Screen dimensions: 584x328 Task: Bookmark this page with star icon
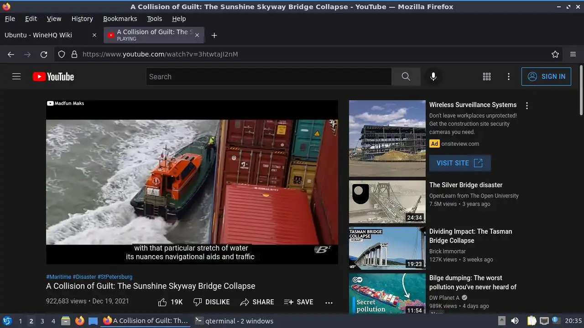[x=555, y=54]
